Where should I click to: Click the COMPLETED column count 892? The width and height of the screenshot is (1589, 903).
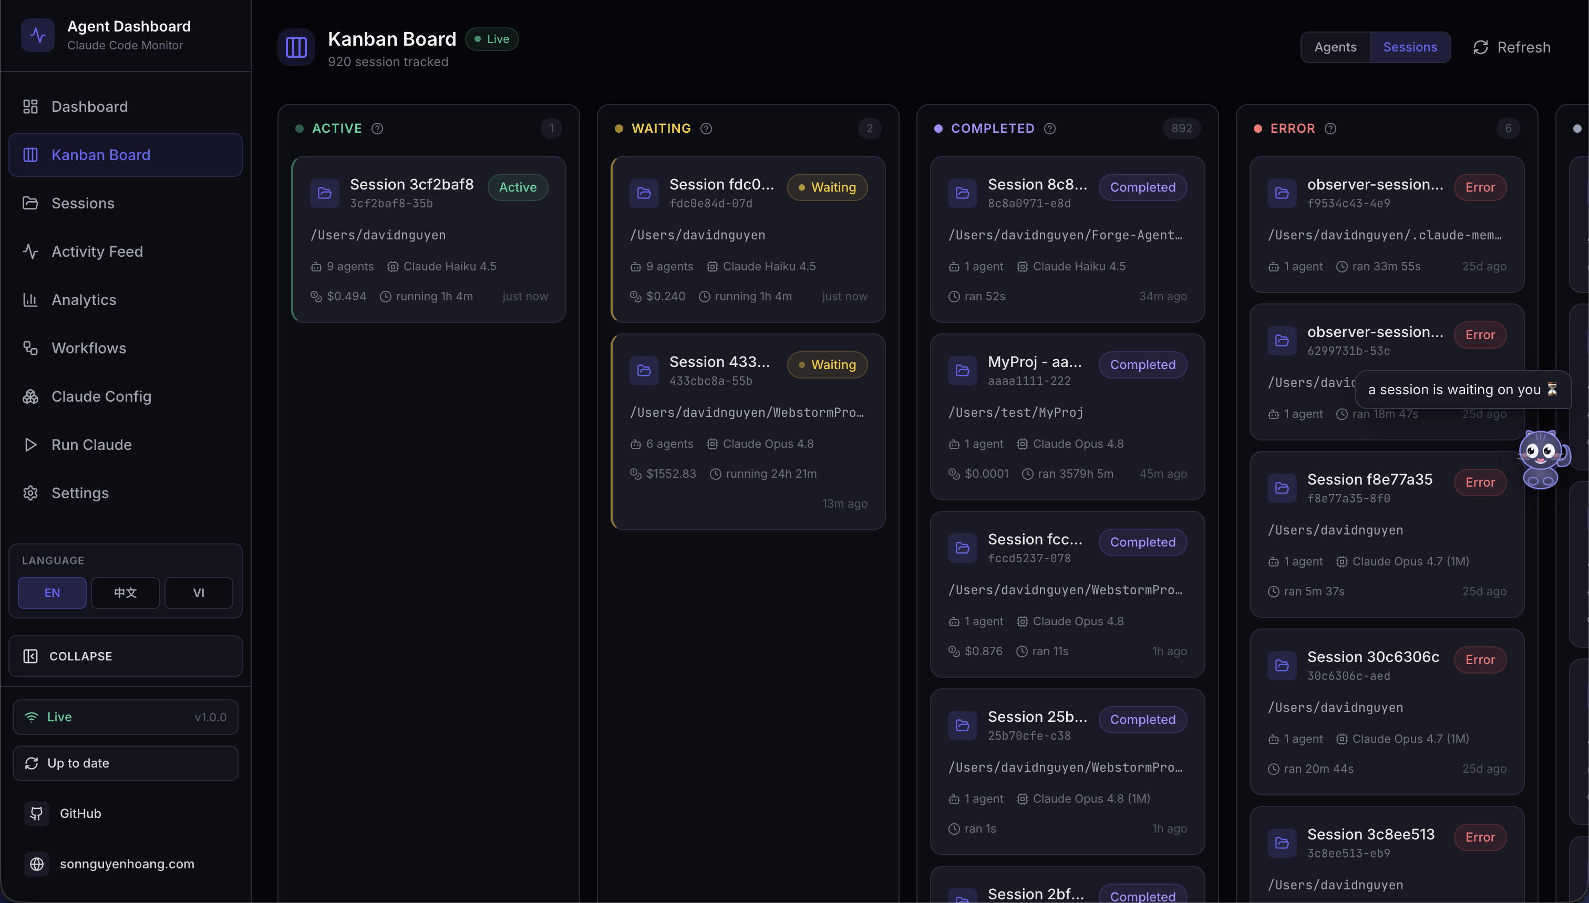pos(1182,129)
